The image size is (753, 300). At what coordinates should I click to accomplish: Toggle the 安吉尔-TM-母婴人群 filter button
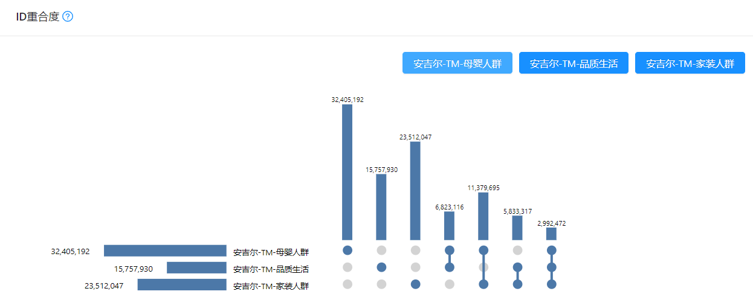pyautogui.click(x=457, y=63)
